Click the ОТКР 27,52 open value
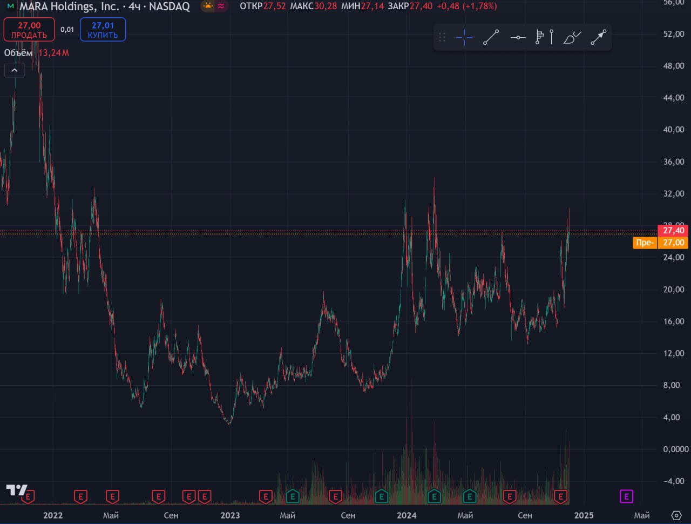691x524 pixels. 263,6
